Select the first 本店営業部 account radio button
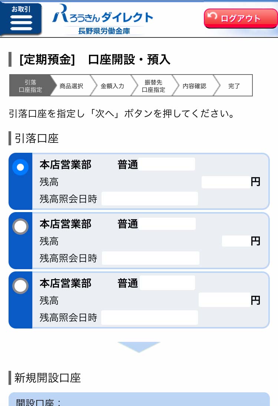The width and height of the screenshot is (278, 406). point(20,167)
